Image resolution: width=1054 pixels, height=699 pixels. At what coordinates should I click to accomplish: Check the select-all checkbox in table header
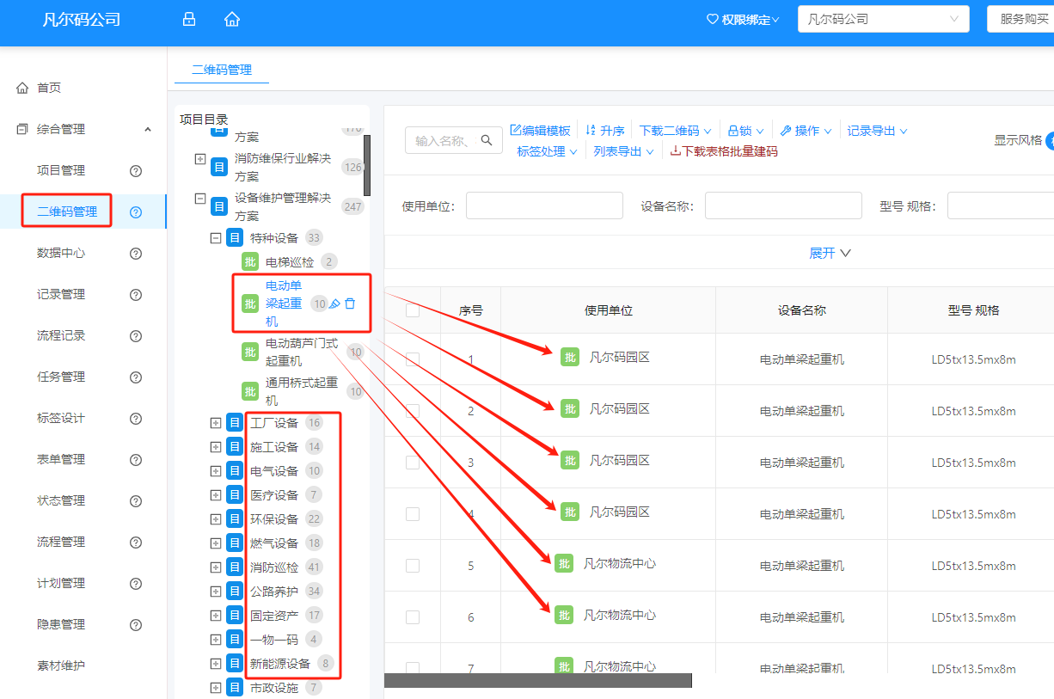[411, 310]
